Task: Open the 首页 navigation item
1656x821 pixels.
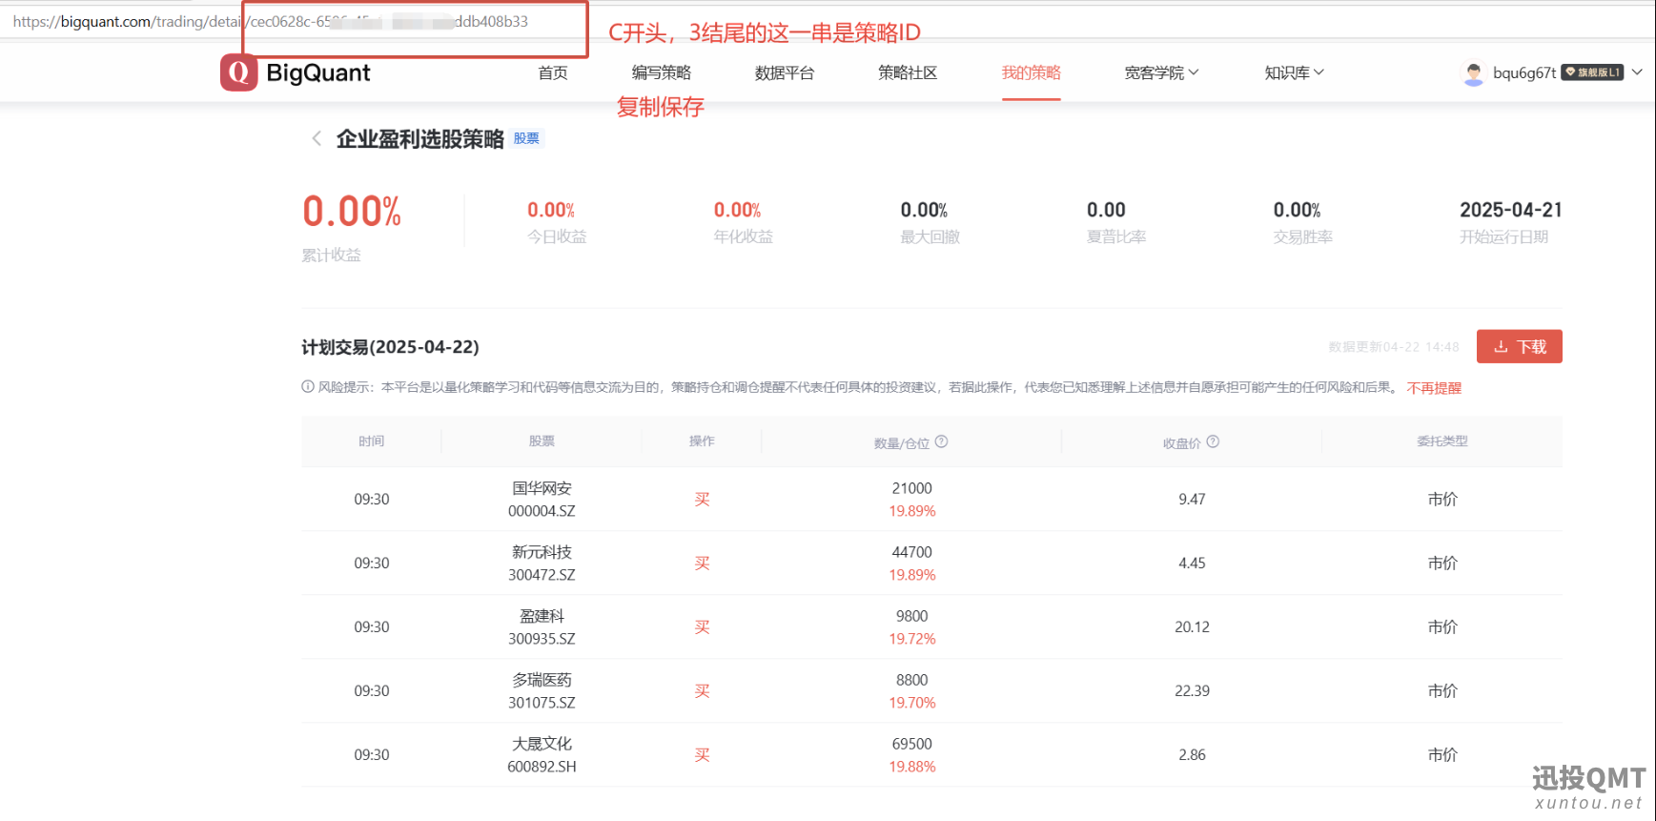Action: [553, 72]
